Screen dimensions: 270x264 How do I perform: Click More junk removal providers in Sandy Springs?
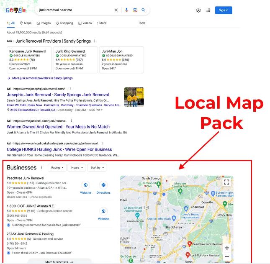pos(42,78)
